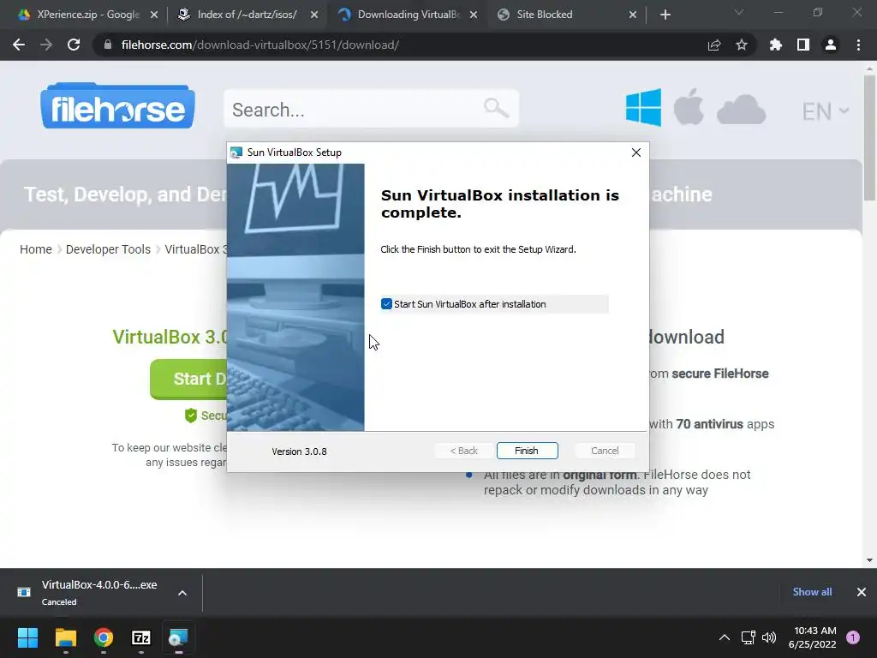
Task: Select the Apple Mac platform icon
Action: pos(689,106)
